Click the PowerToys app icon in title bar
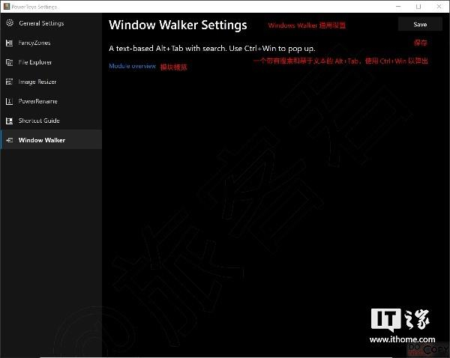The height and width of the screenshot is (358, 450). tap(7, 6)
